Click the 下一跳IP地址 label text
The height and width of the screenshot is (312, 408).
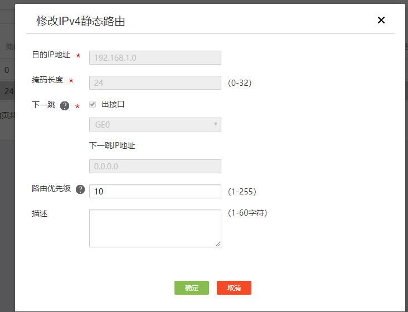click(112, 145)
